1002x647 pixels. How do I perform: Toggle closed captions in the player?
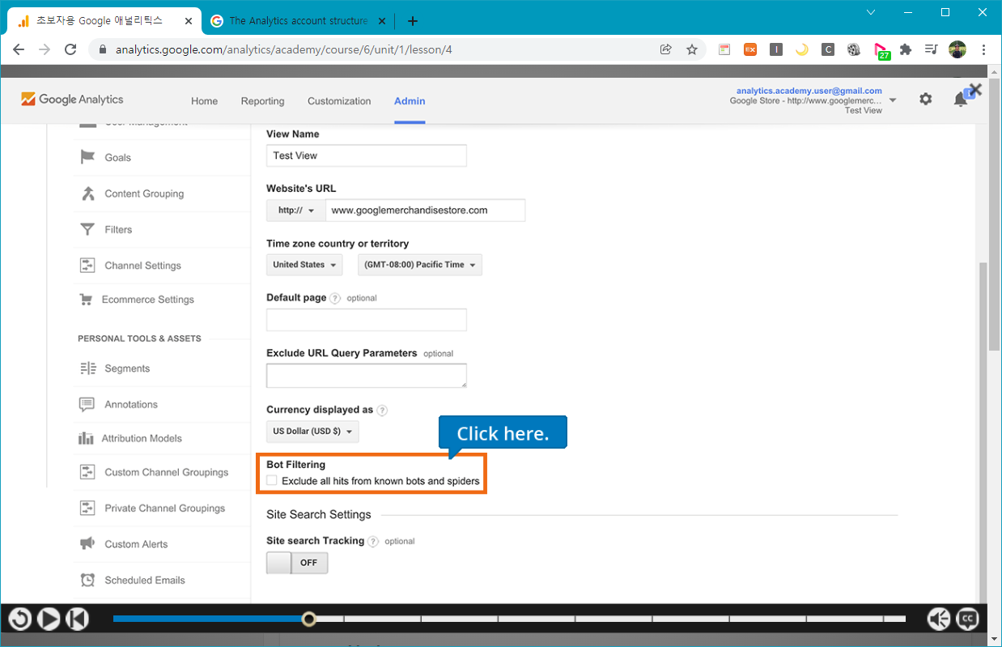coord(967,619)
